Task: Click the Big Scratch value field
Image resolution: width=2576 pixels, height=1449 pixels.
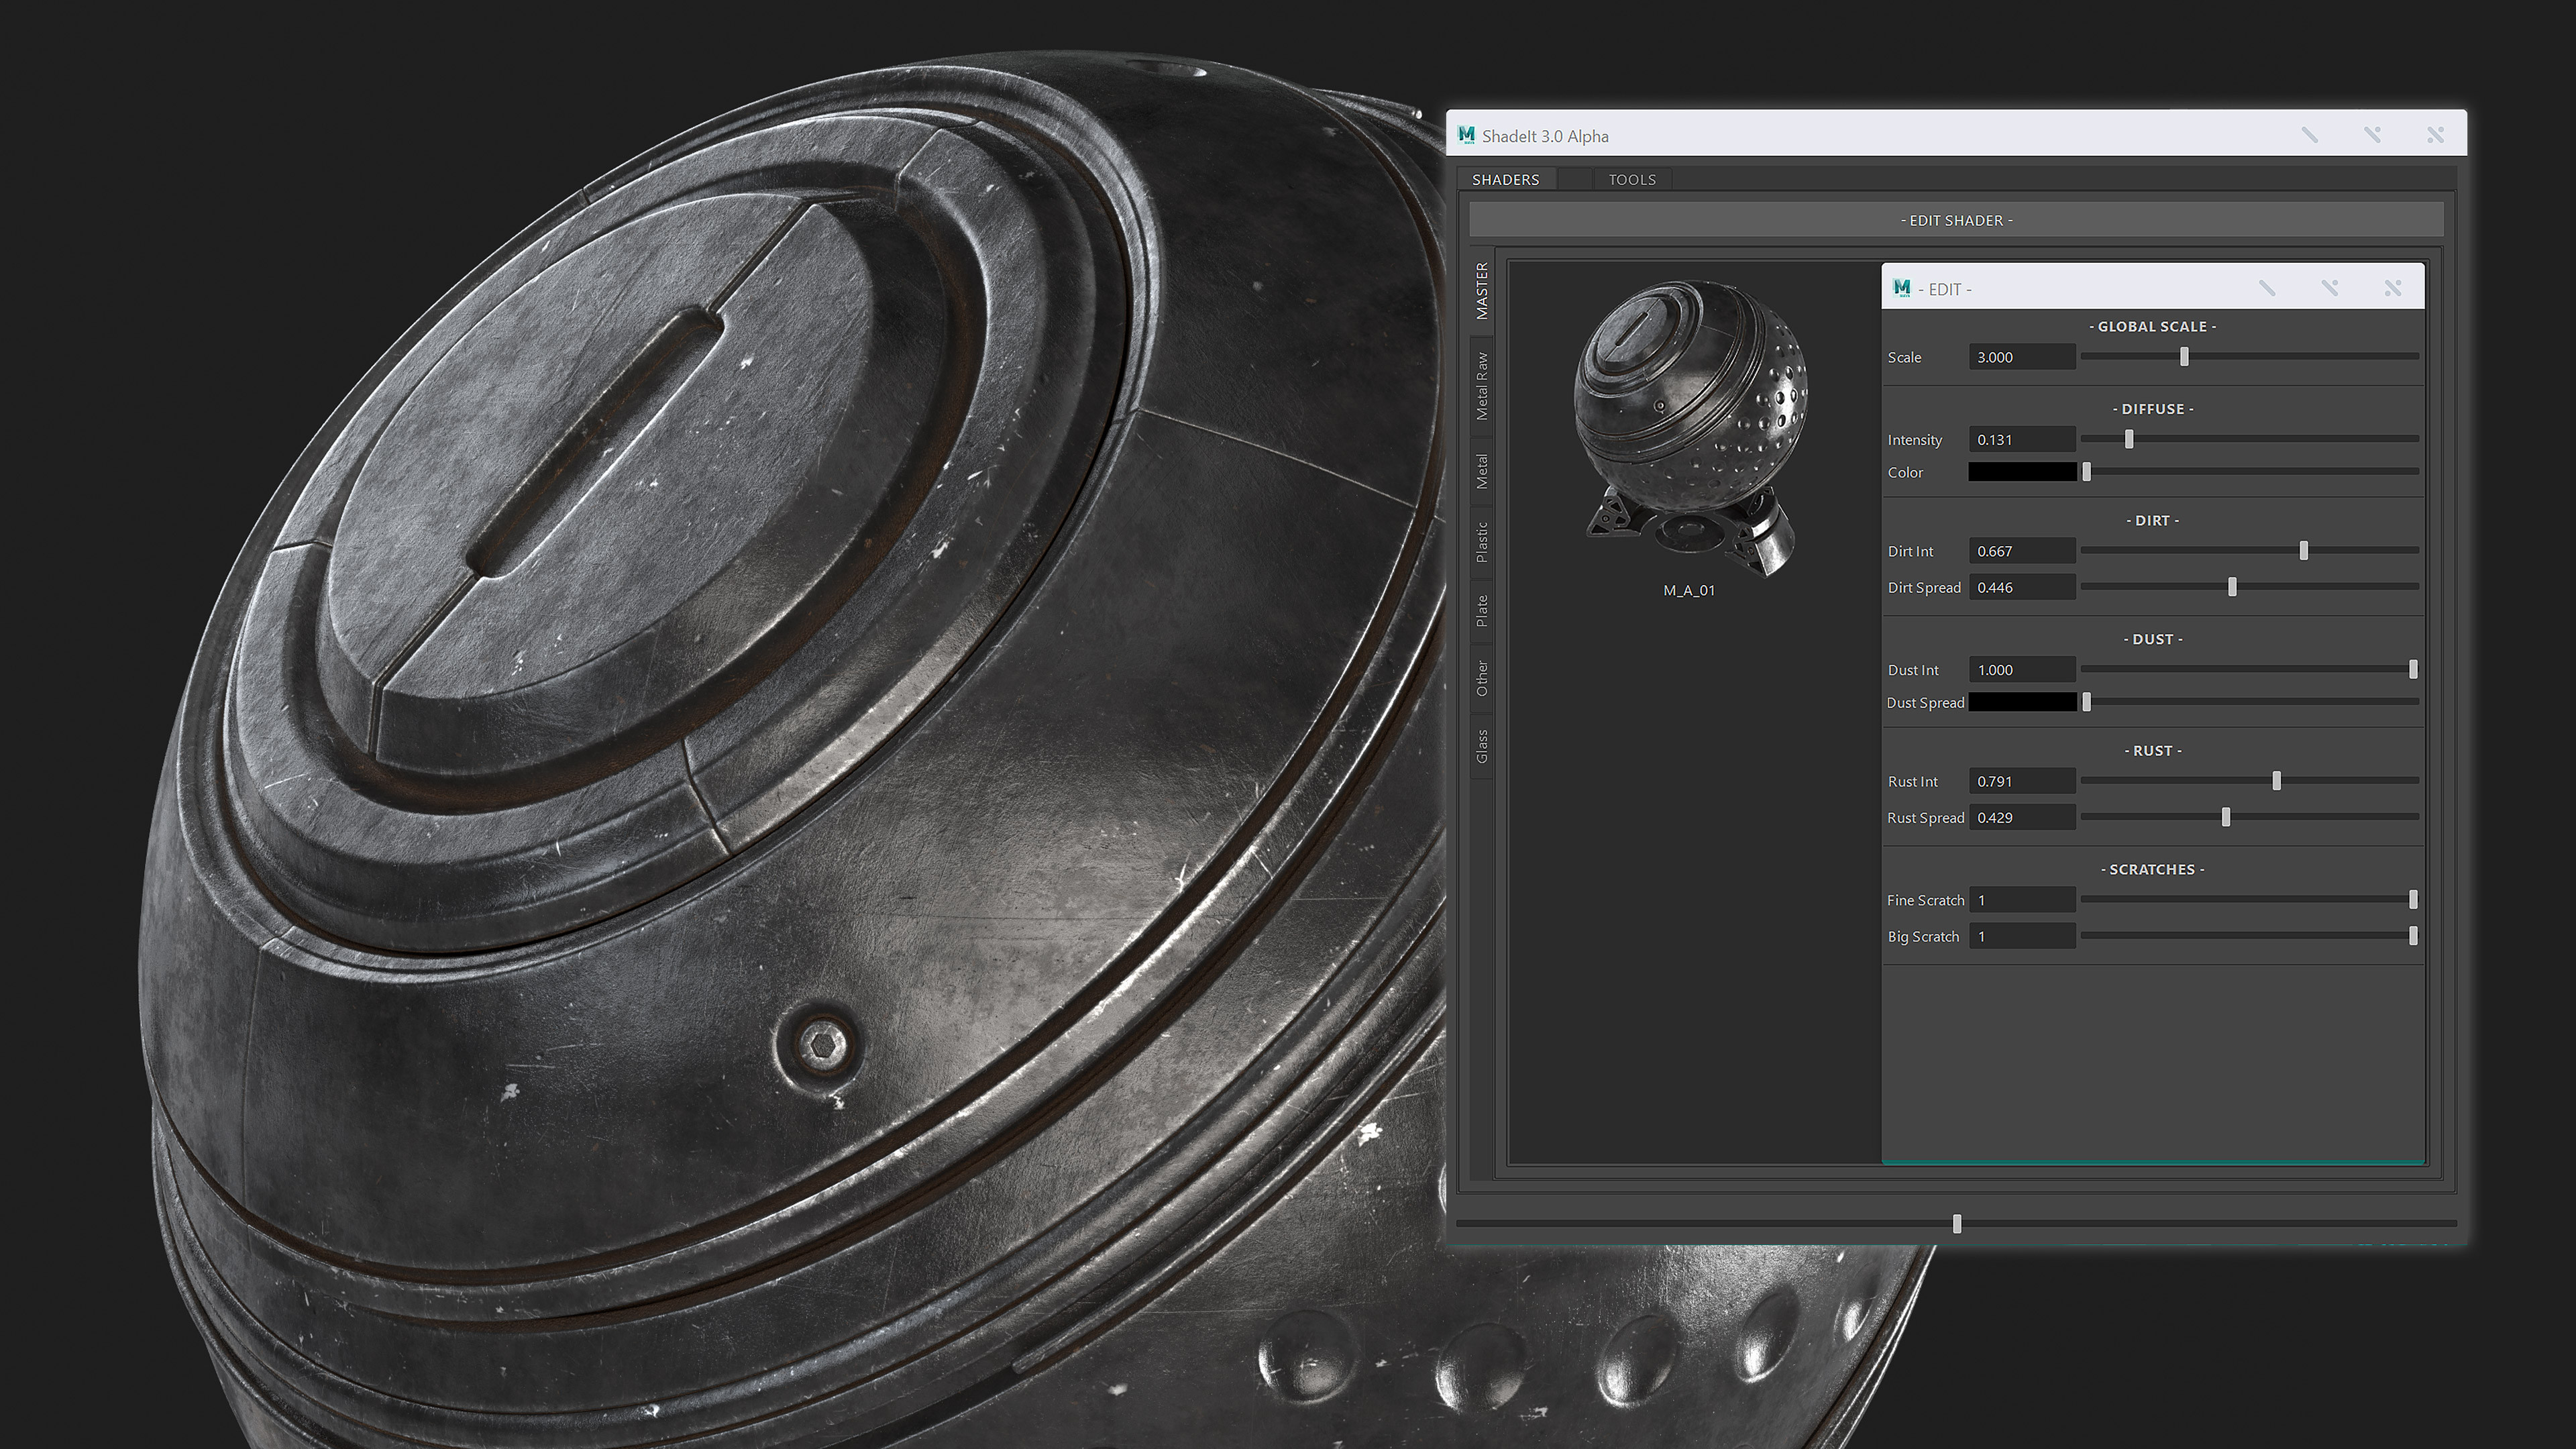Action: click(2022, 936)
